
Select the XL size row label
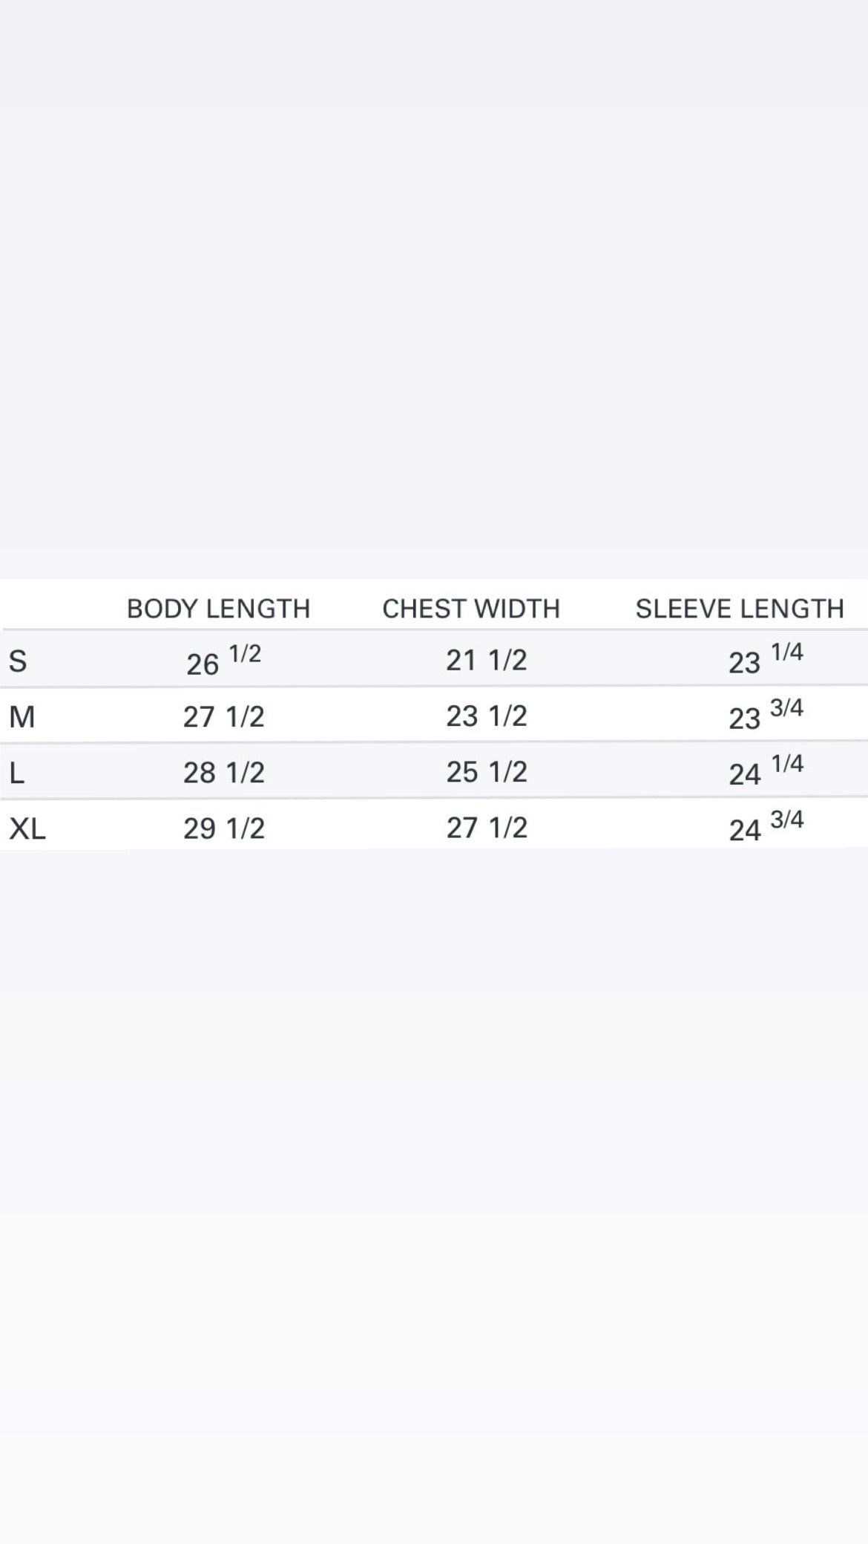pyautogui.click(x=27, y=828)
